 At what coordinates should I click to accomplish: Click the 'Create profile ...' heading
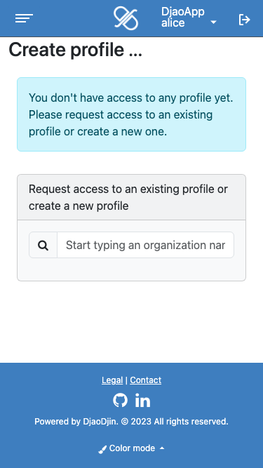coord(76,50)
